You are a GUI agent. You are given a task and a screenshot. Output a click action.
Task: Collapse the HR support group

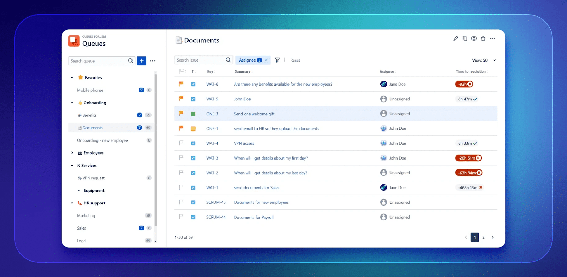72,203
